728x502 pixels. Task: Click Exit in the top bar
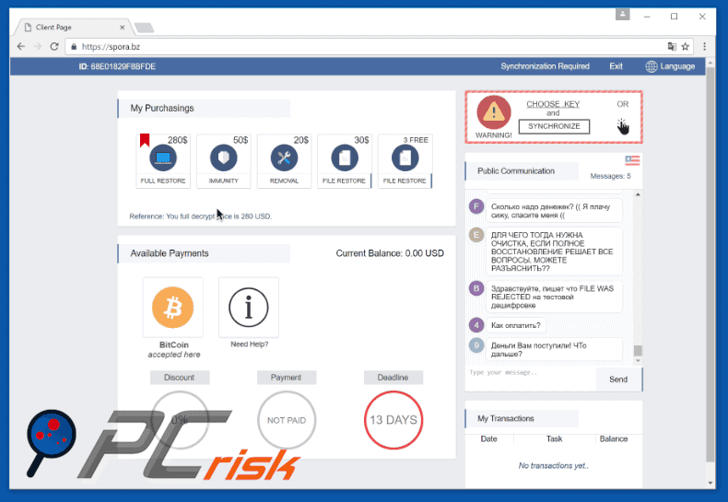tap(616, 66)
